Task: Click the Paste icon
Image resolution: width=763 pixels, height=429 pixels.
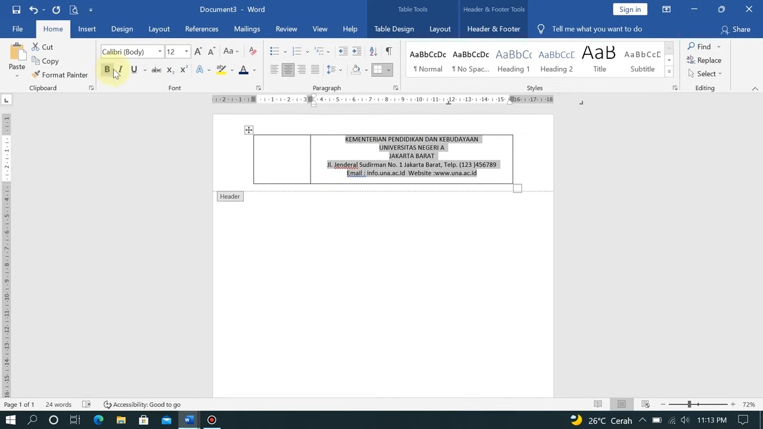Action: (x=17, y=55)
